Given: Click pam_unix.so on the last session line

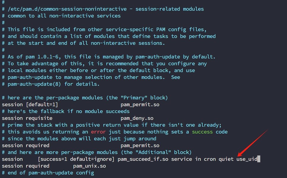Looking at the screenshot, I should [89, 166].
